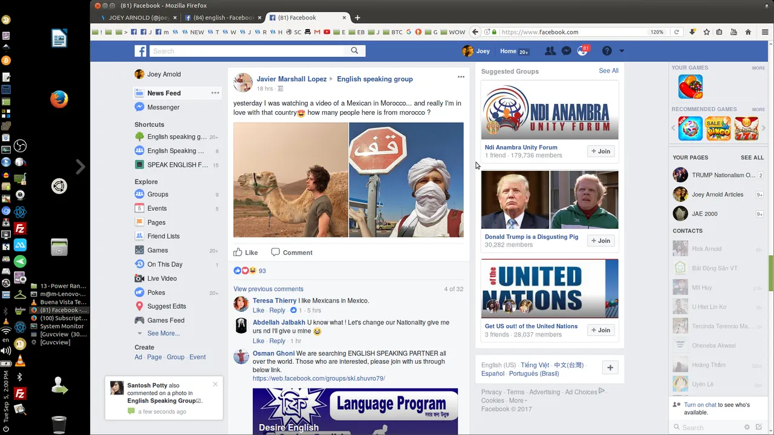Click the search magnifier button
The image size is (774, 435).
(x=355, y=51)
